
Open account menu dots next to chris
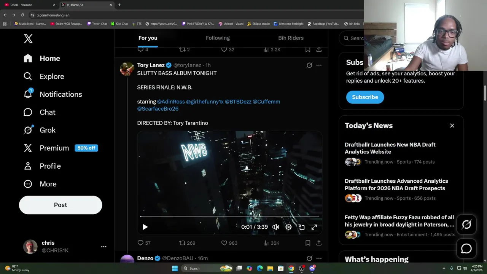coord(103,247)
